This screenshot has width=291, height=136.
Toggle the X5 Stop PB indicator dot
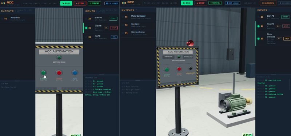86,28
